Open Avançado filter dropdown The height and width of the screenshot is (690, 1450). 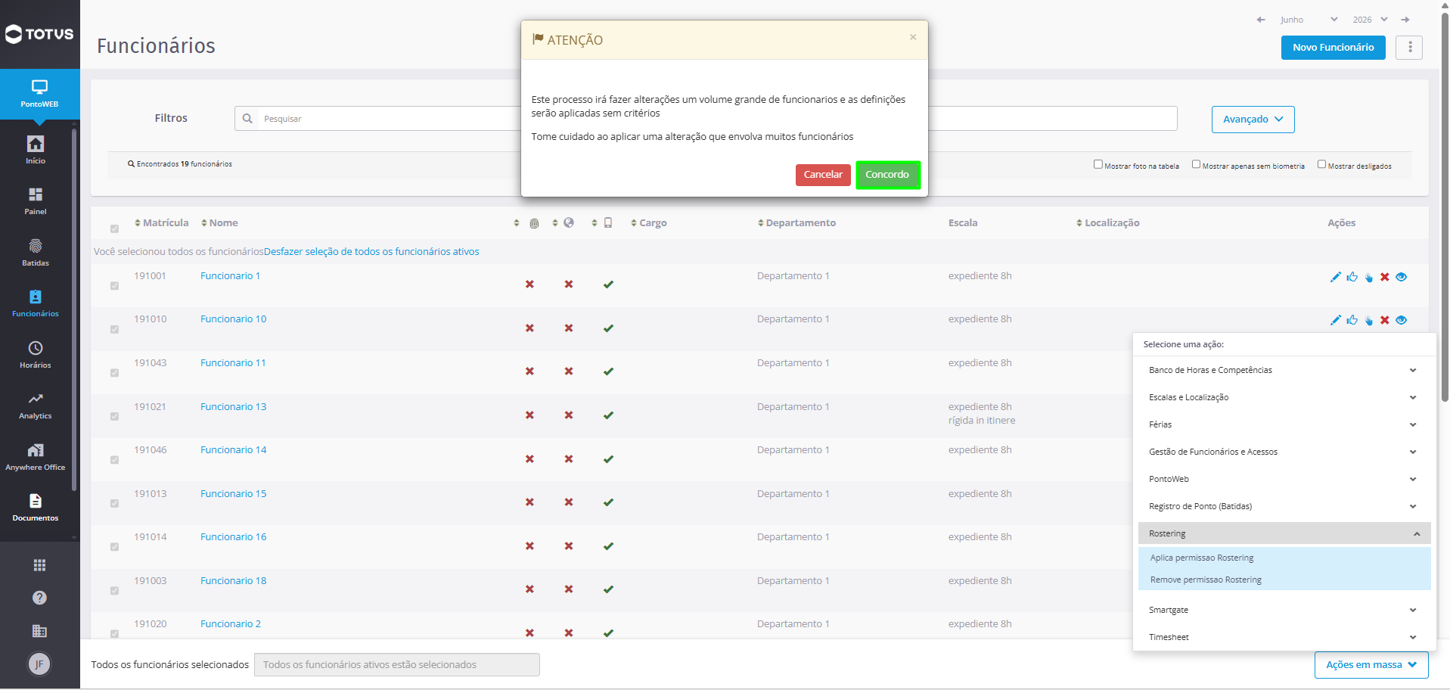1253,120
